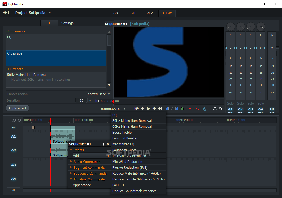Click the plus tab icon
This screenshot has height=198, width=282.
click(49, 23)
